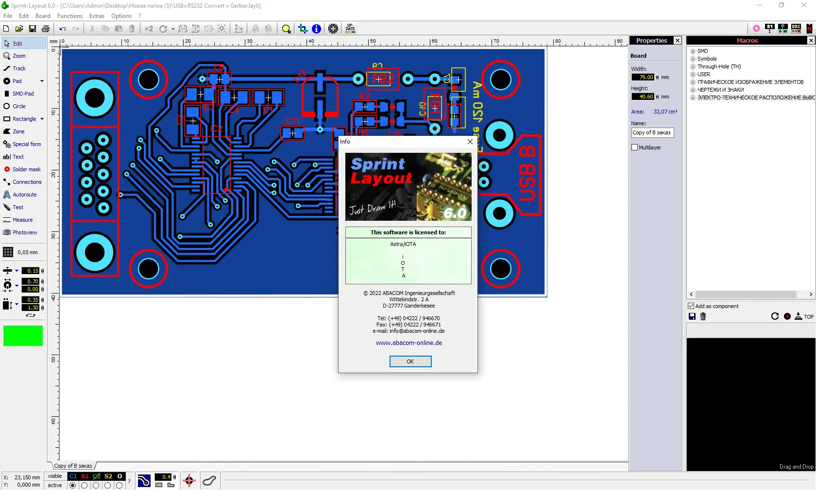This screenshot has width=816, height=490.
Task: Open the R1 component panel icon
Action: (x=770, y=29)
